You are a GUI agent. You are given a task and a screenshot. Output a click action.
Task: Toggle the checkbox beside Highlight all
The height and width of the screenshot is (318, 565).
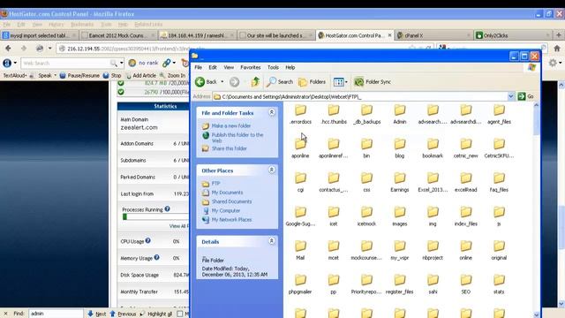click(x=180, y=314)
